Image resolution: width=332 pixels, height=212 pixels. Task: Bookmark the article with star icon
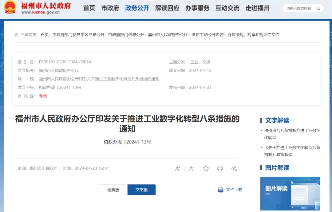coord(206,168)
